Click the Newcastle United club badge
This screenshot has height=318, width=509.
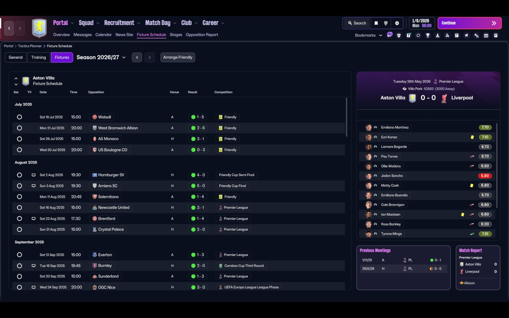[95, 207]
